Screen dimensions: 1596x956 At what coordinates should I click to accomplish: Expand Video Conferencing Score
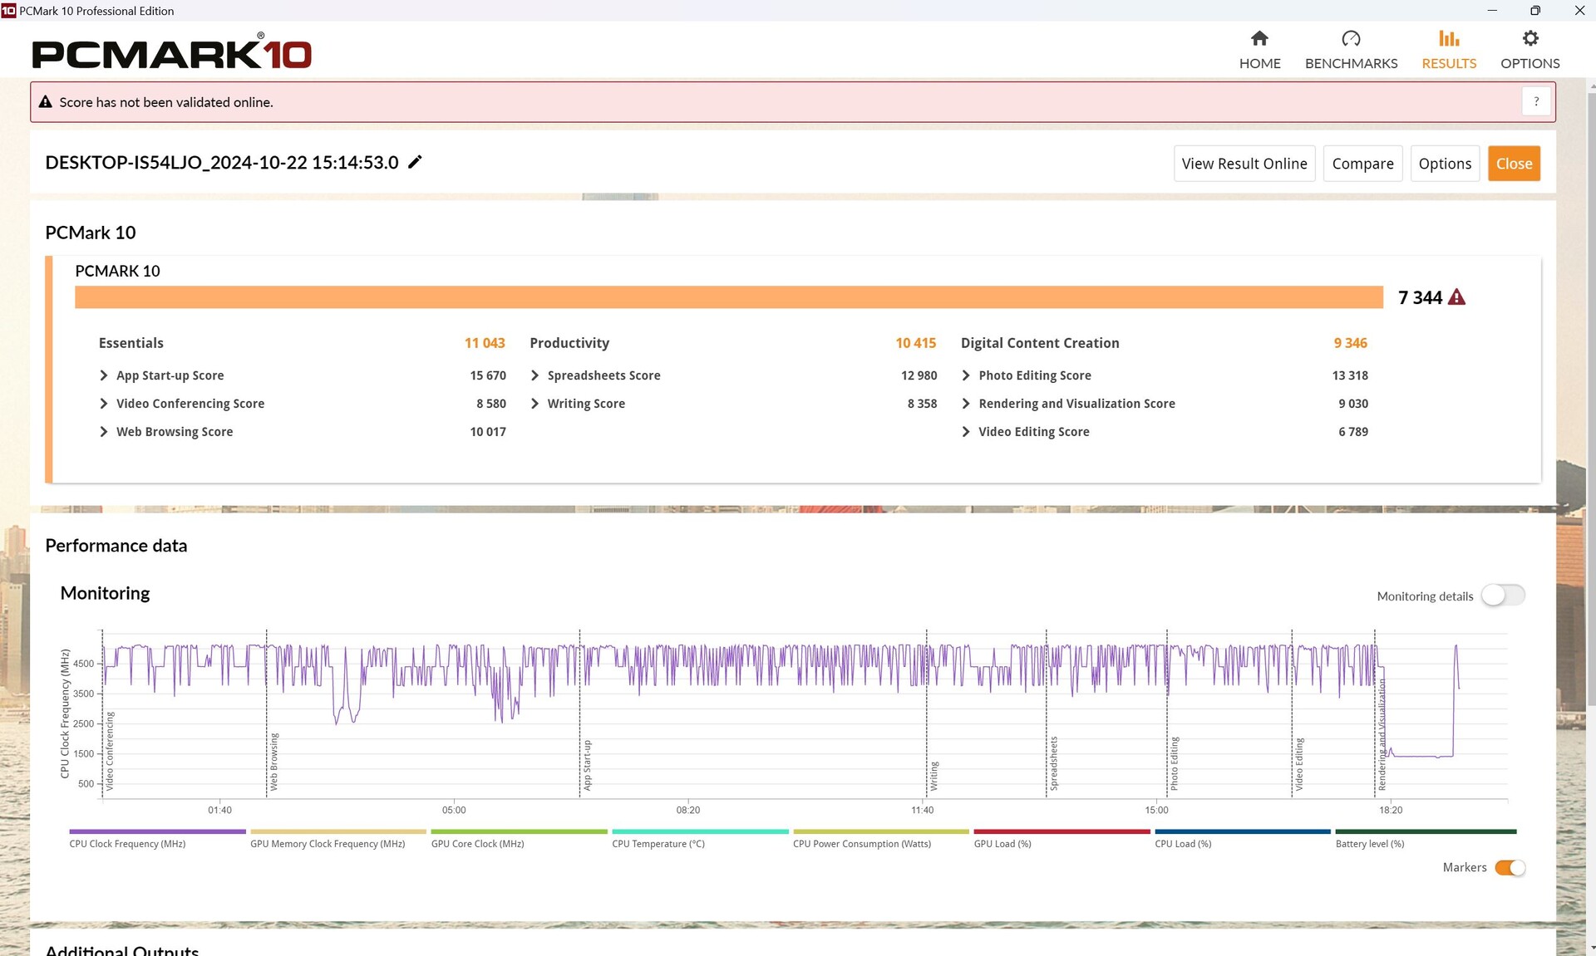(x=103, y=404)
